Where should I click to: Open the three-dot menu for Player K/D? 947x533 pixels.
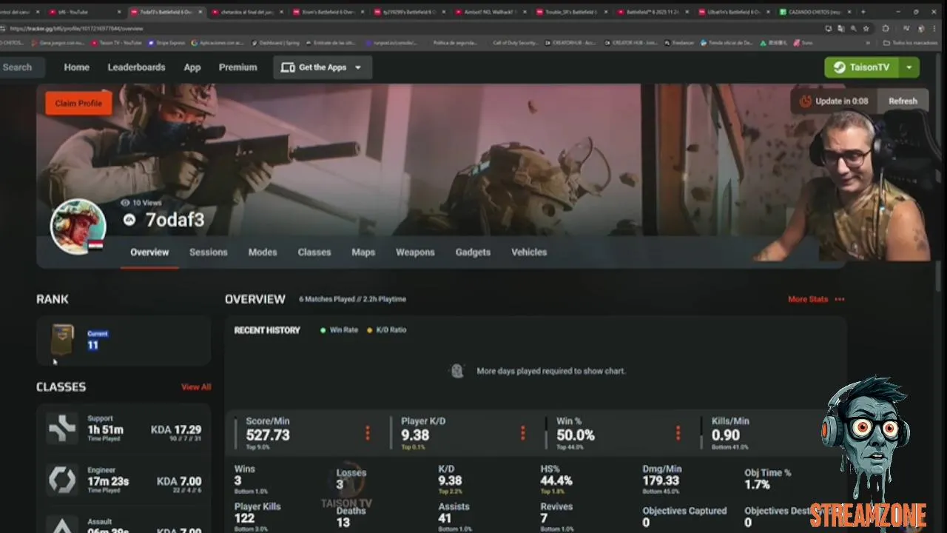point(522,432)
